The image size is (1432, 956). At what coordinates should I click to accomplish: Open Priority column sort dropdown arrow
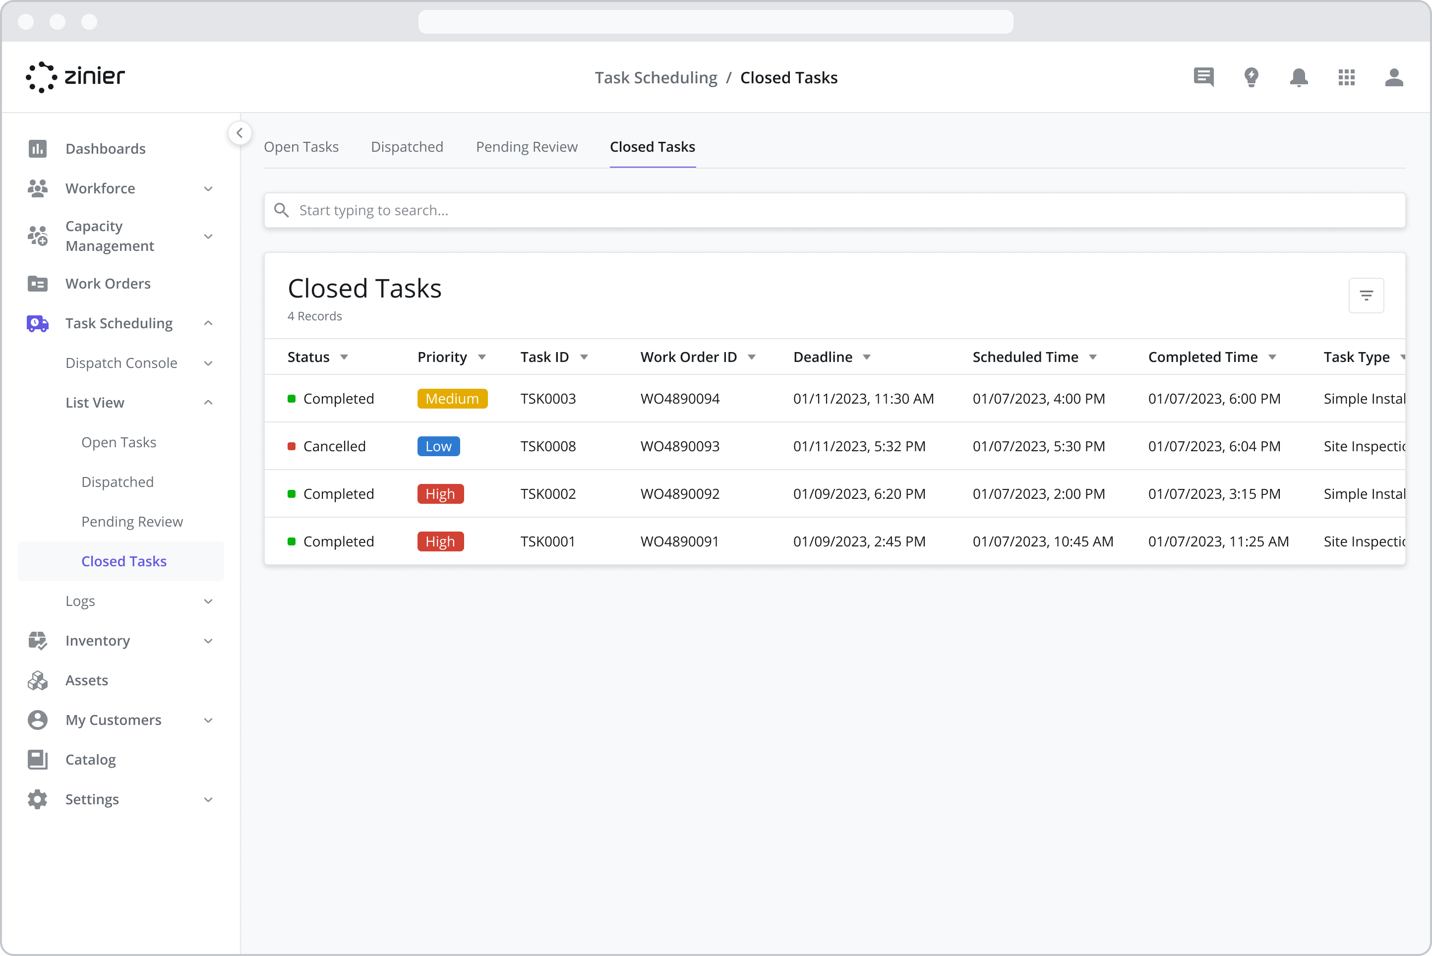[x=481, y=358]
